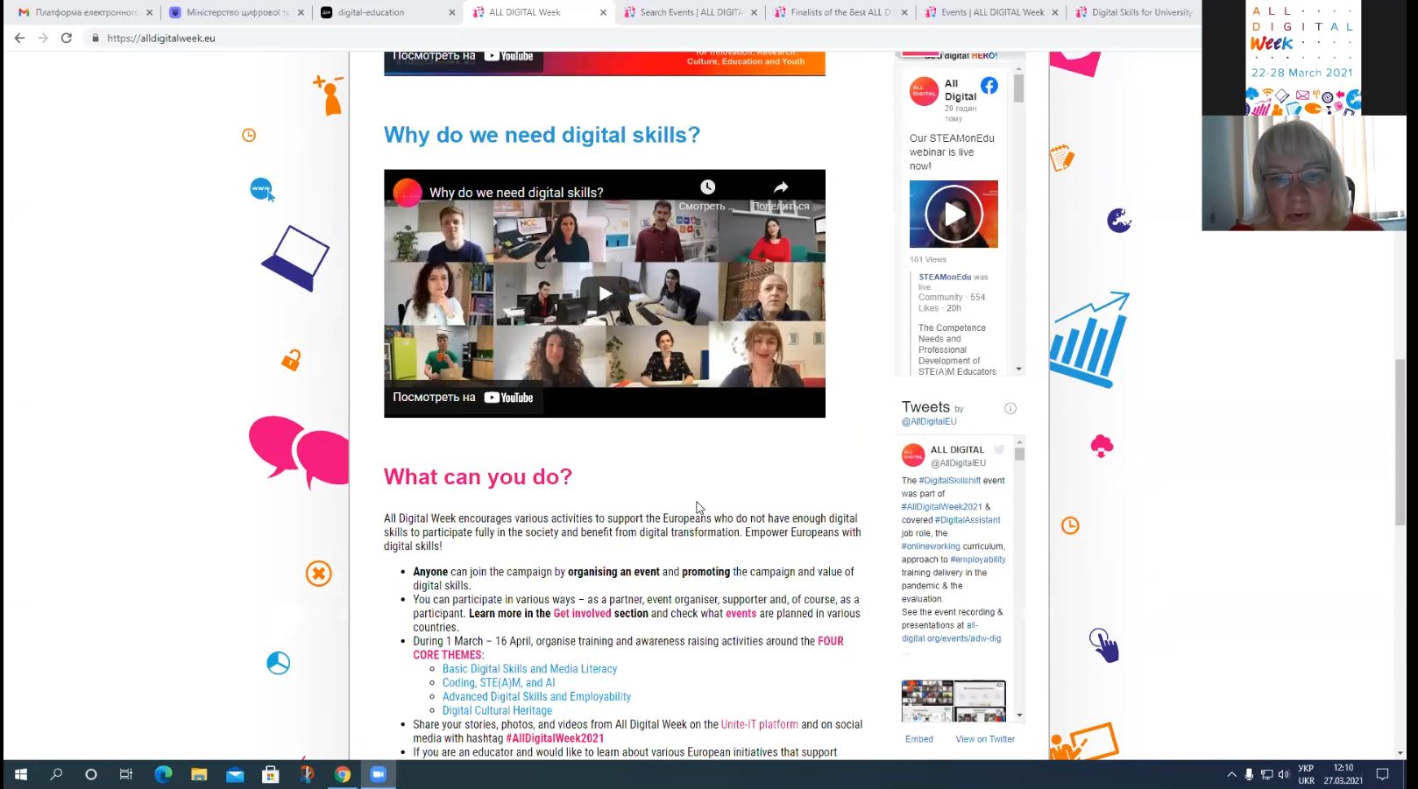Switch to 'Search Events | ALL DIGITAL' tab
The image size is (1418, 789).
(x=691, y=12)
